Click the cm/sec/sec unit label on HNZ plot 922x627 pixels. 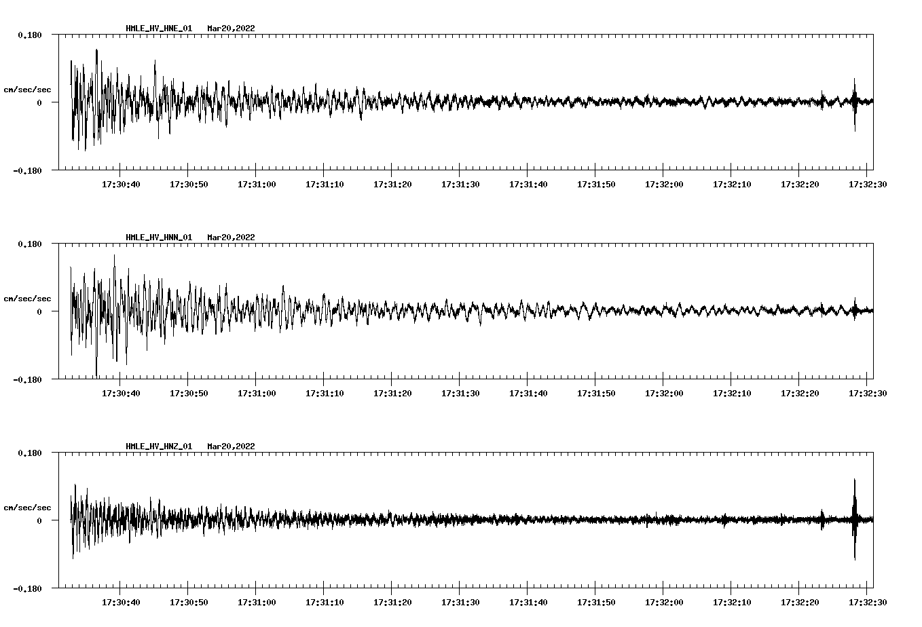tap(28, 508)
